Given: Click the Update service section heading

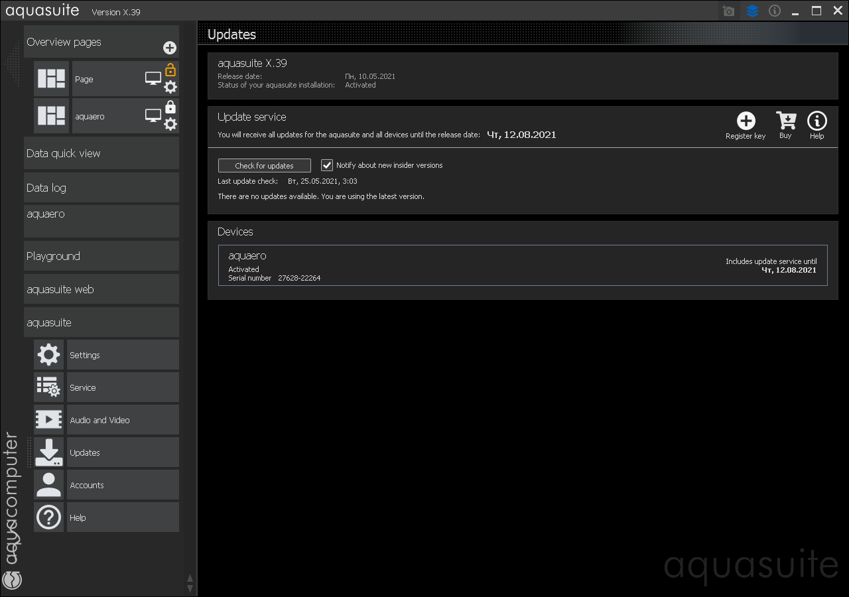Looking at the screenshot, I should pyautogui.click(x=252, y=117).
